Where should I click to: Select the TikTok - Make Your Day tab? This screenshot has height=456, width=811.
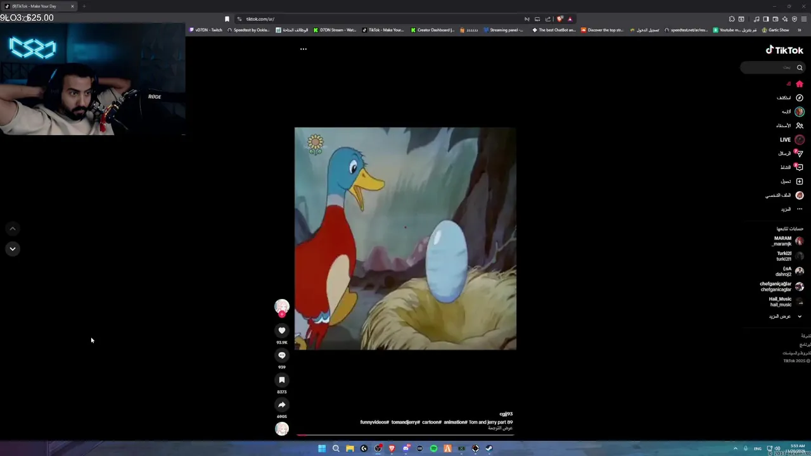coord(38,6)
